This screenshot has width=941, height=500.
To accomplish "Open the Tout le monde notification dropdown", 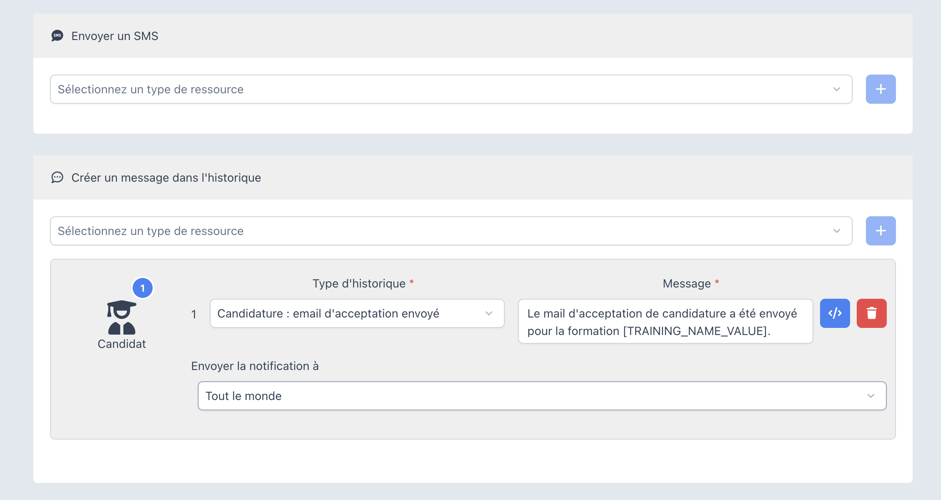I will 542,396.
